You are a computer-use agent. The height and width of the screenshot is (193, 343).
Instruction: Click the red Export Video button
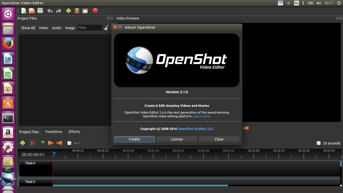click(x=95, y=11)
